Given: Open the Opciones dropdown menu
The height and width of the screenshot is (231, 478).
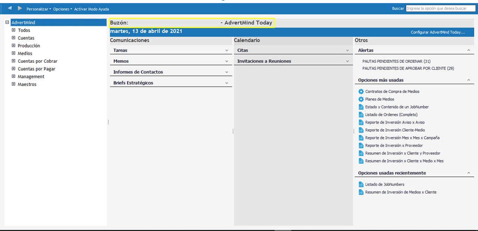Looking at the screenshot, I should (x=62, y=9).
